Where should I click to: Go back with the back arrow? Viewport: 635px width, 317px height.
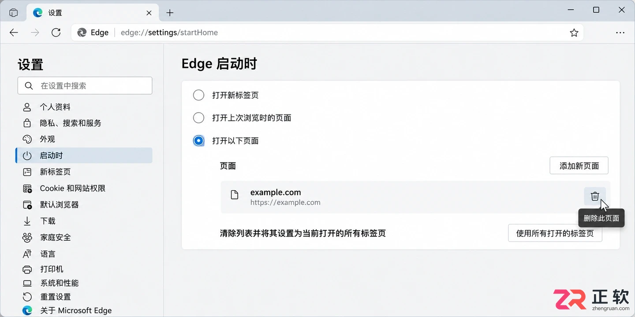[14, 33]
